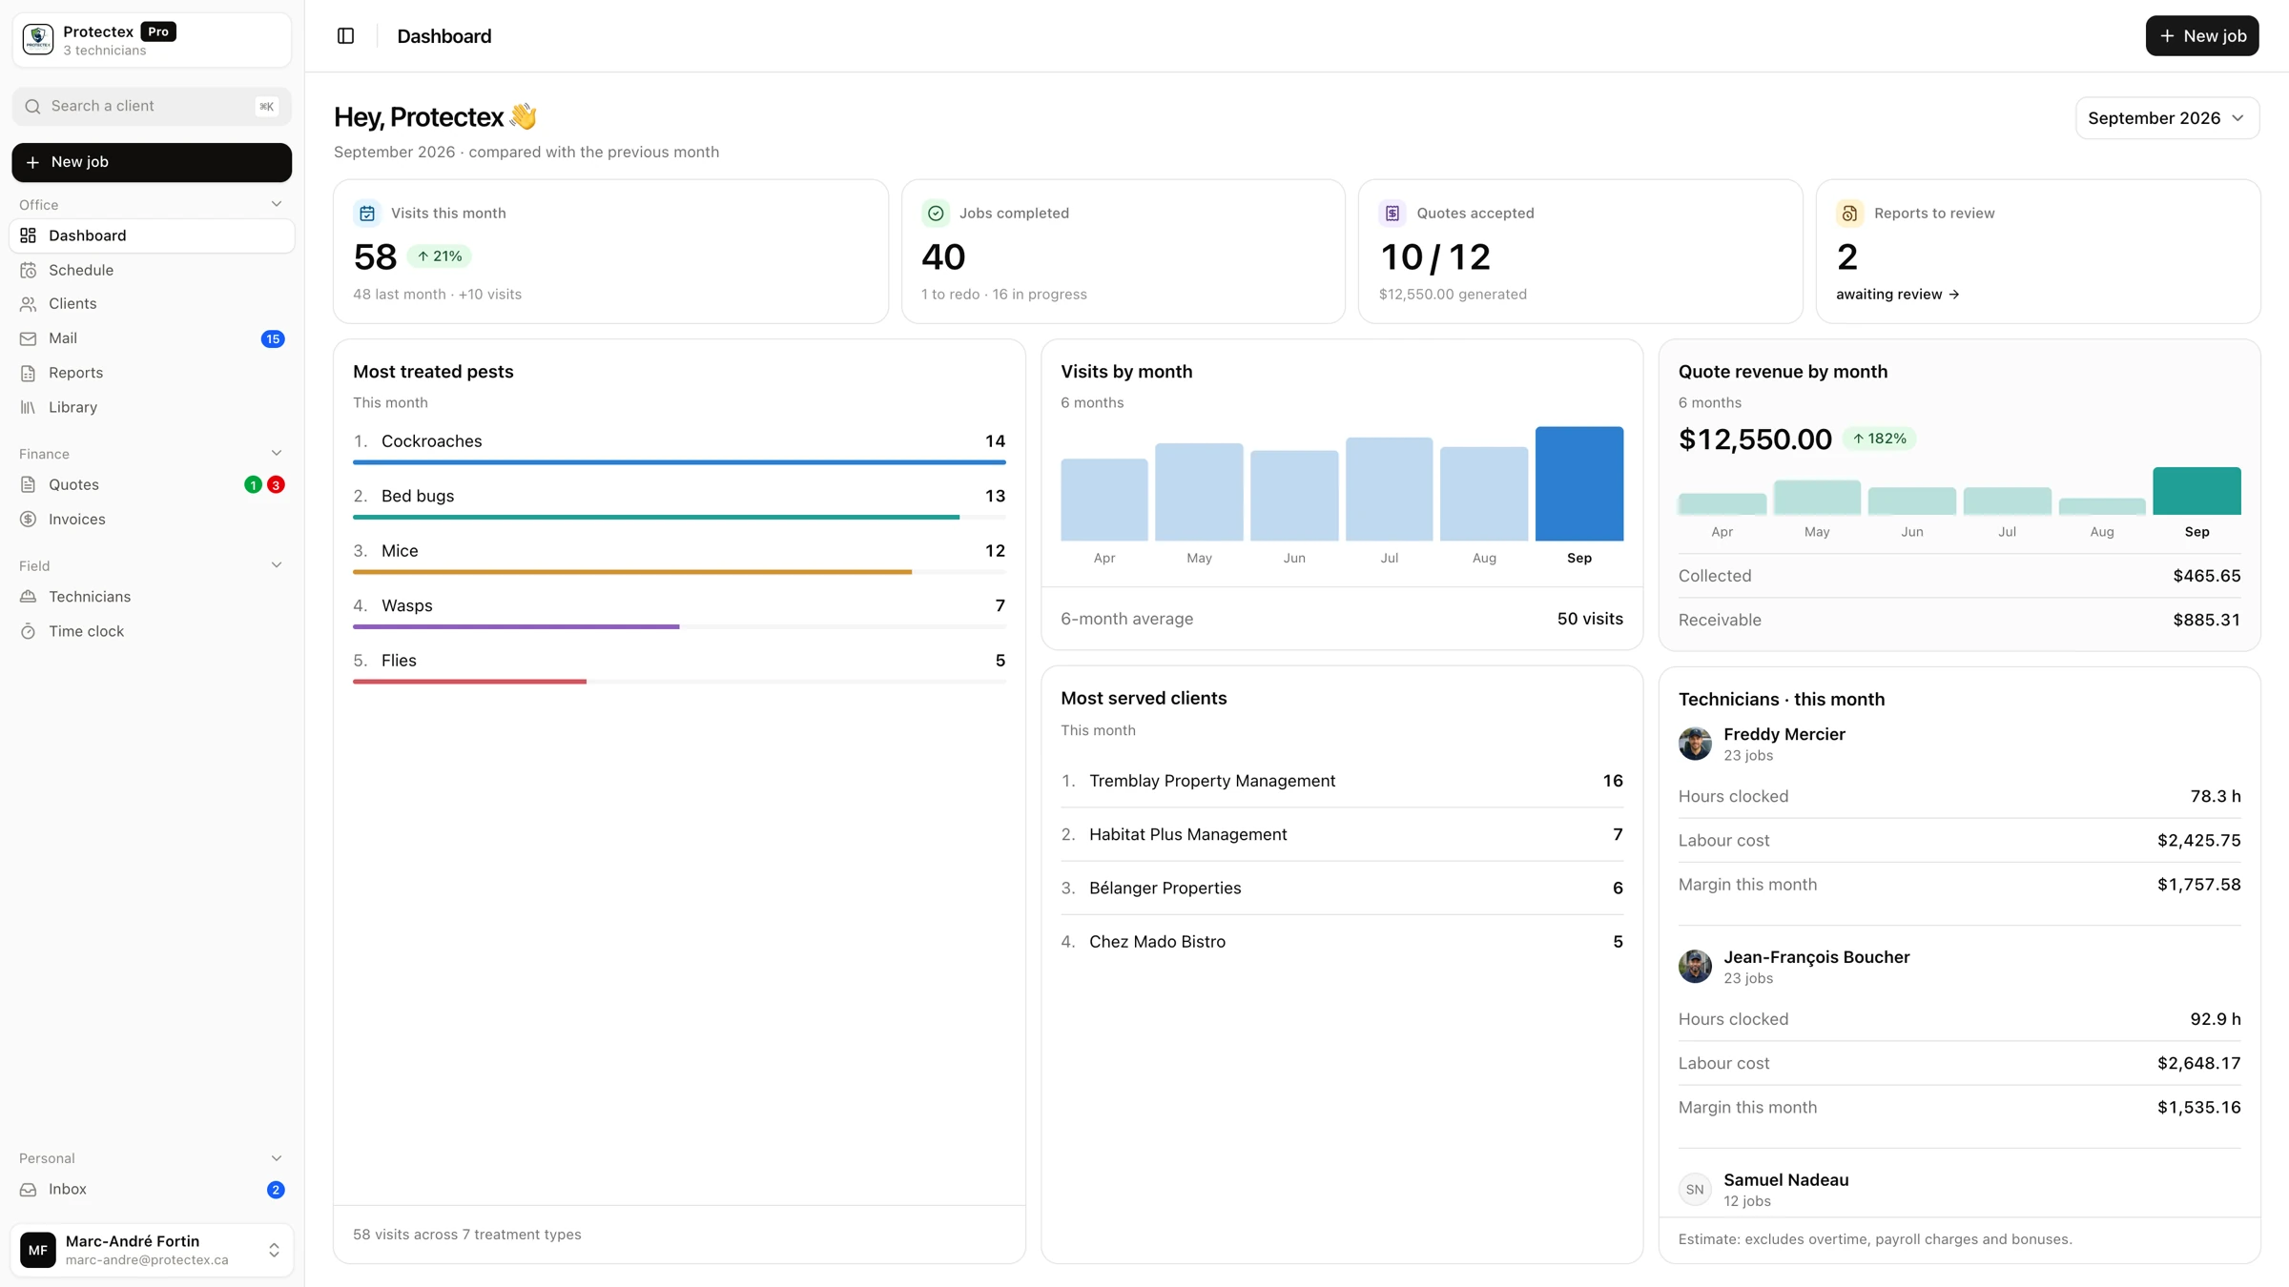This screenshot has width=2289, height=1287.
Task: Open the Technicians page
Action: (x=152, y=597)
